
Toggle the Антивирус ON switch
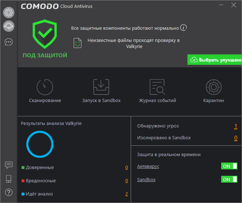229,166
